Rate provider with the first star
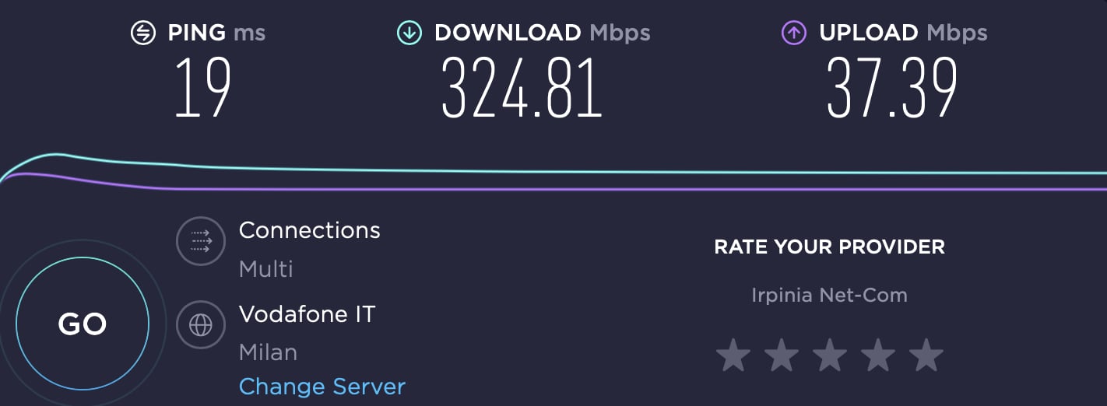The image size is (1107, 406). pyautogui.click(x=733, y=355)
